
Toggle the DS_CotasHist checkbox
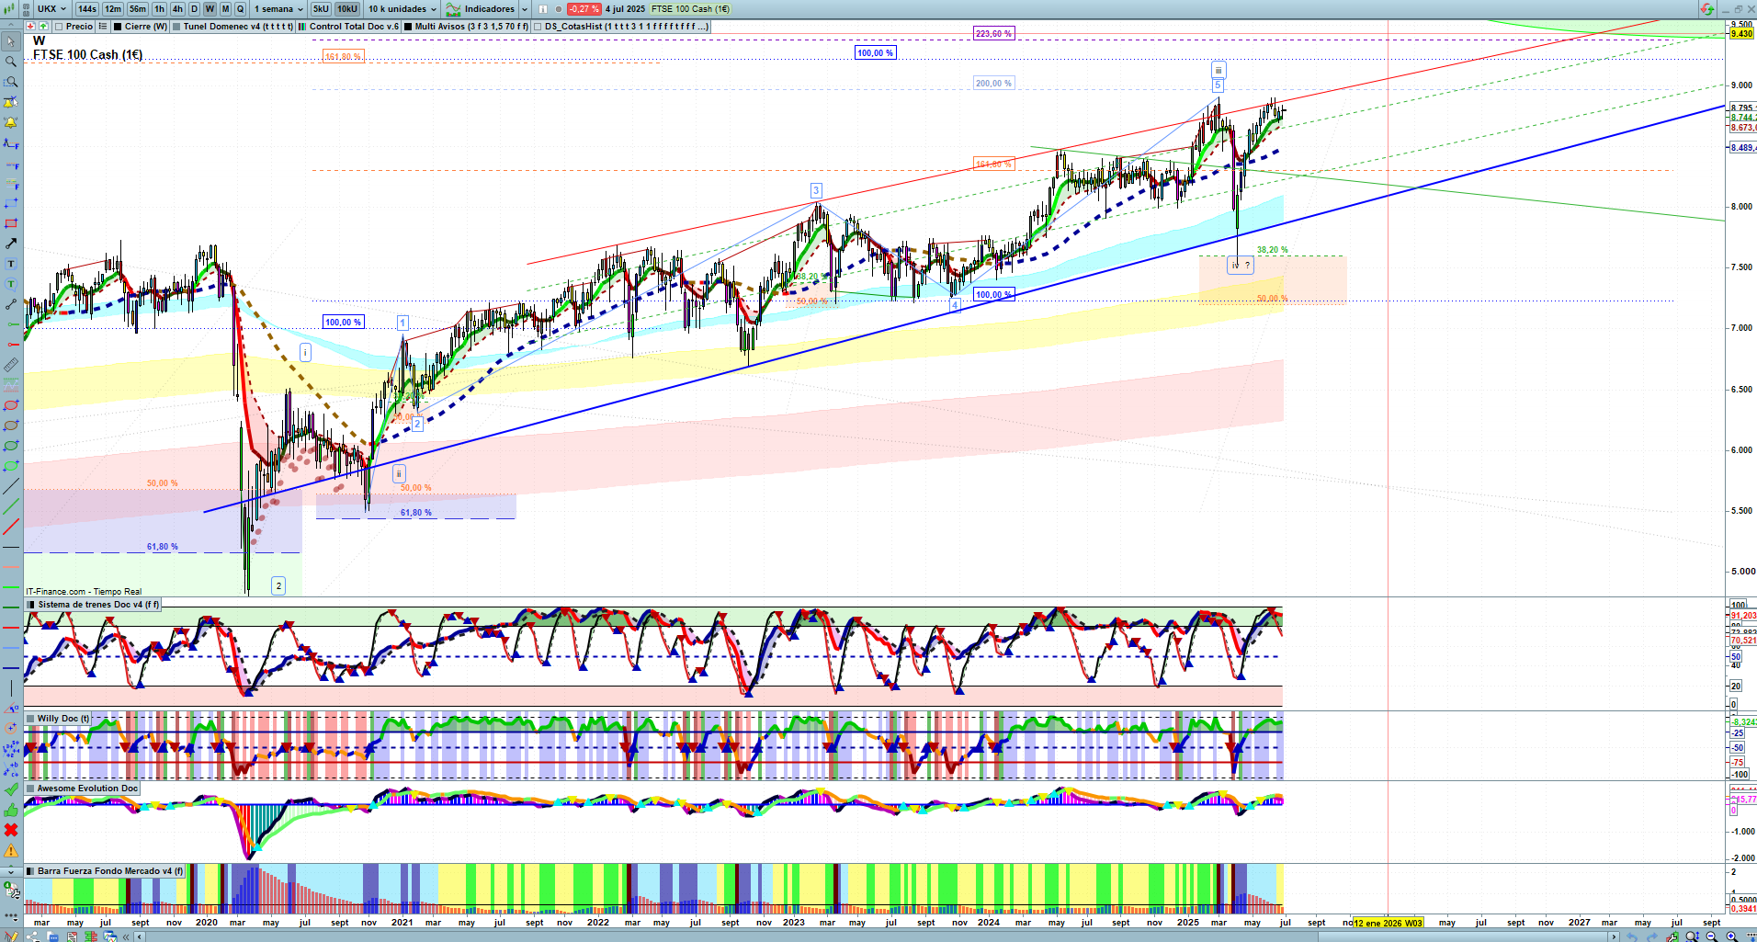[538, 27]
